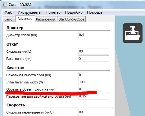The height and width of the screenshot is (116, 145).
Task: Open the Принтер menu
Action: (x=53, y=12)
